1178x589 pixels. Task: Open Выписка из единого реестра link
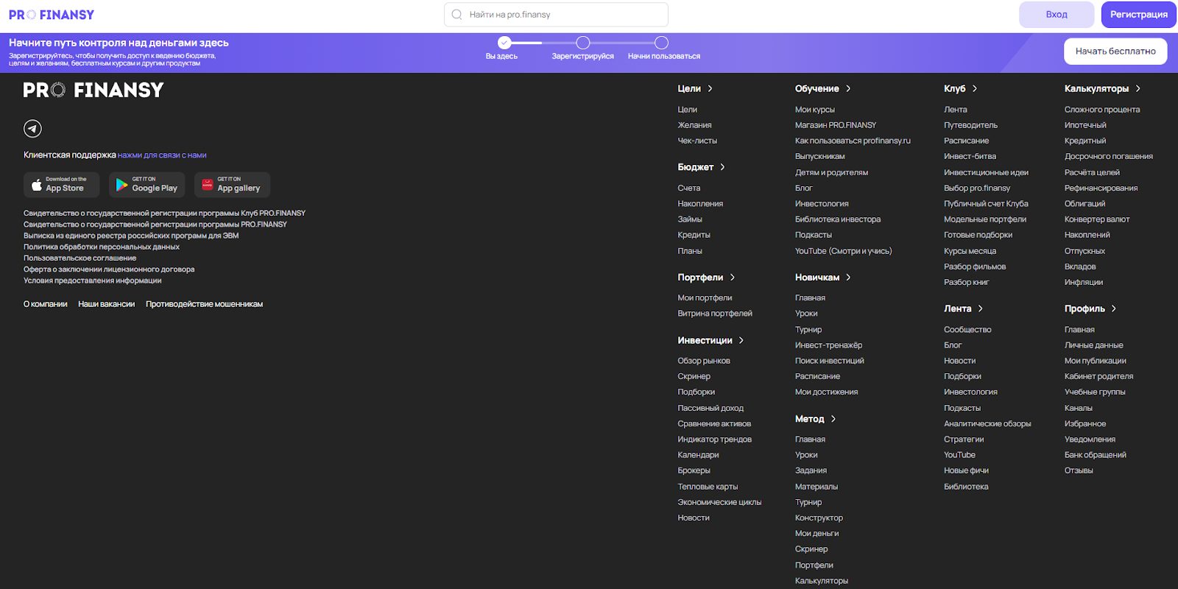coord(131,236)
